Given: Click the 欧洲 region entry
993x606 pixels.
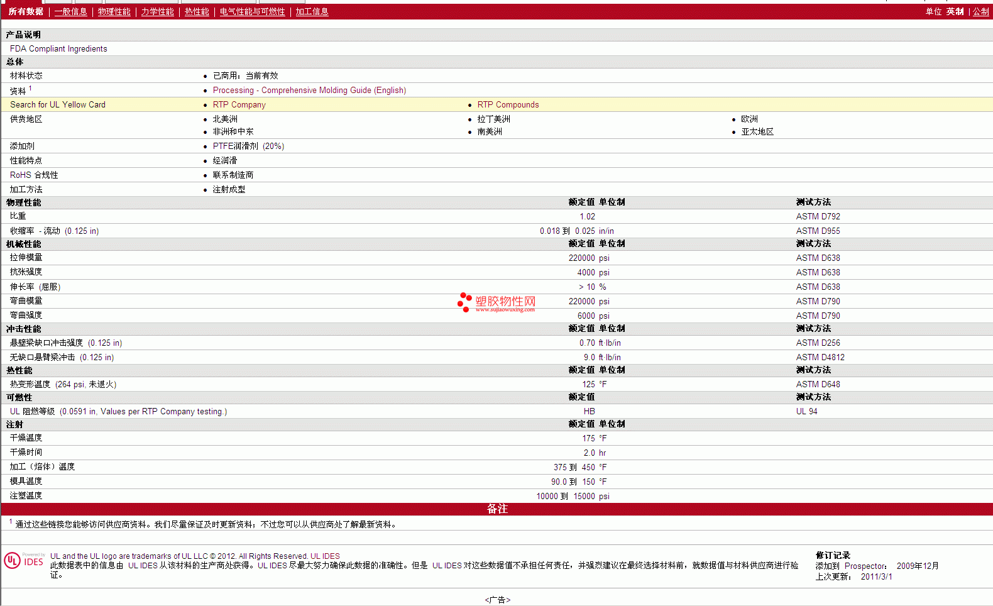Looking at the screenshot, I should coord(749,119).
